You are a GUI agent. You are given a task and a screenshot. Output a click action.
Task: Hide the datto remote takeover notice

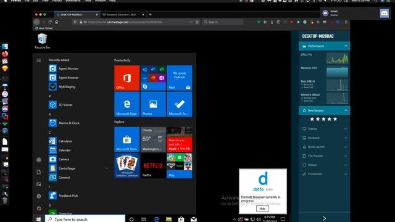point(262,208)
